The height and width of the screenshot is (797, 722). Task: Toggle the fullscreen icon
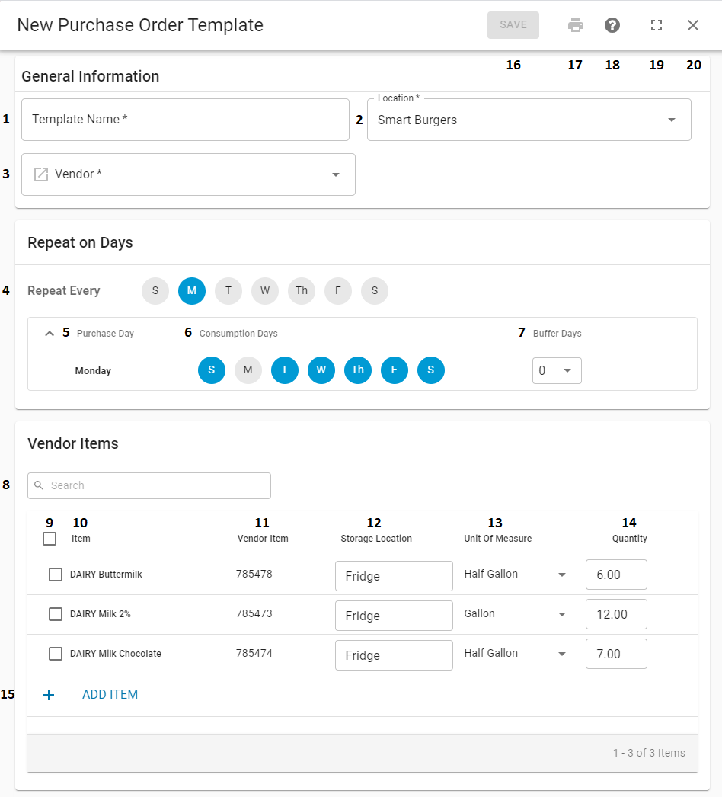tap(657, 25)
